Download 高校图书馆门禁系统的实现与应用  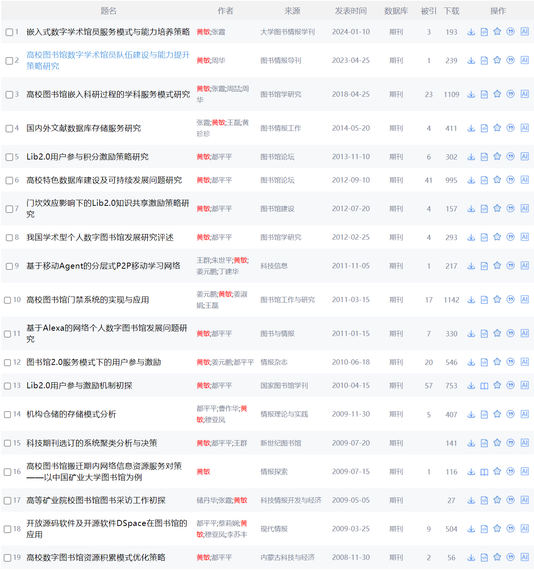click(x=471, y=299)
